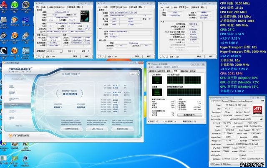This screenshot has height=168, width=267.
Task: Click the ATI Radeon HD 4800 Series name field
Action: [x=236, y=105]
